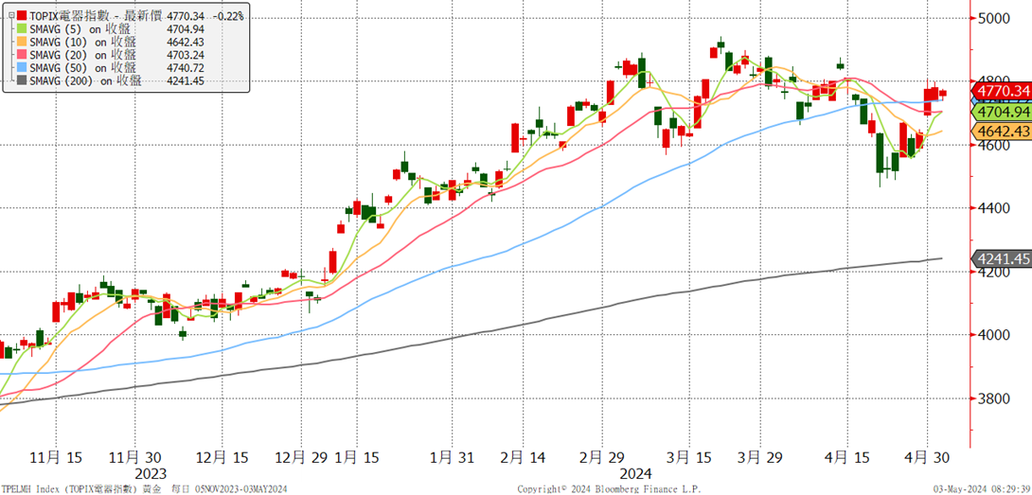Click the 2月 29 date axis label
This screenshot has width=1032, height=495.
pos(601,457)
